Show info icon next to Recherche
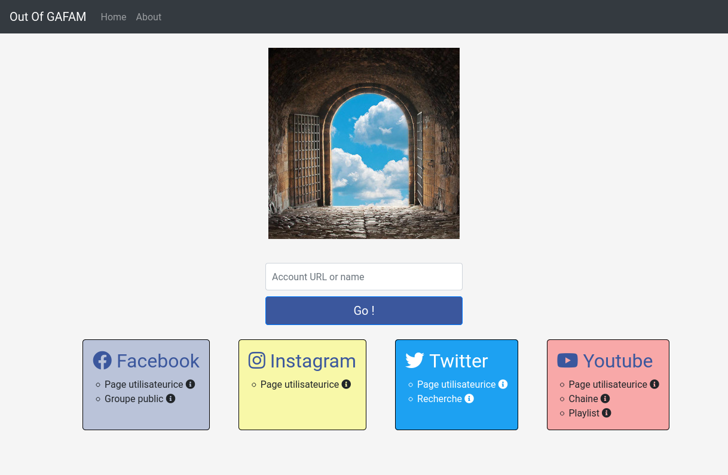This screenshot has height=475, width=728. tap(469, 399)
